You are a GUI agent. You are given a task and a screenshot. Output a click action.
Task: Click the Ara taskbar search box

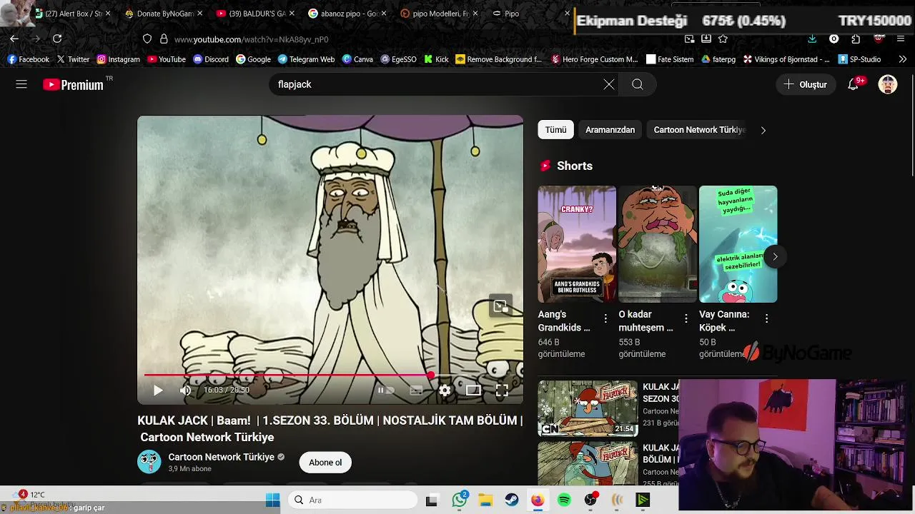(352, 500)
